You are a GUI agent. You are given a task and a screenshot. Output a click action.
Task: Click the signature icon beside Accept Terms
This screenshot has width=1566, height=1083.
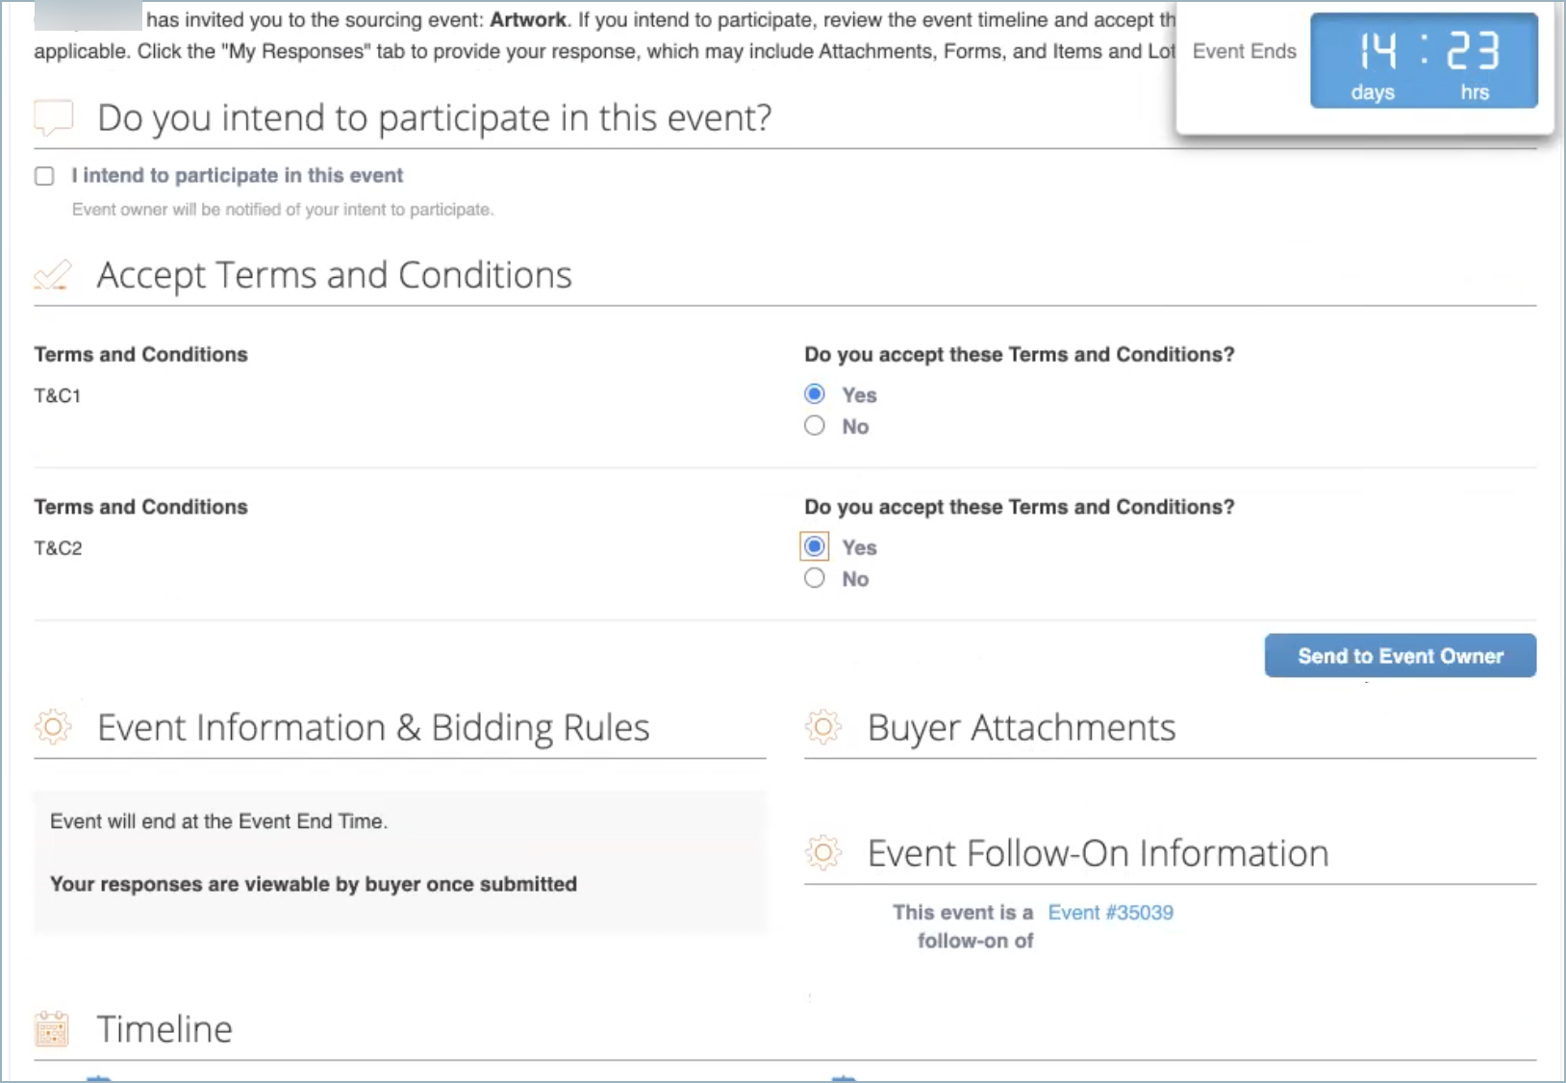point(53,275)
